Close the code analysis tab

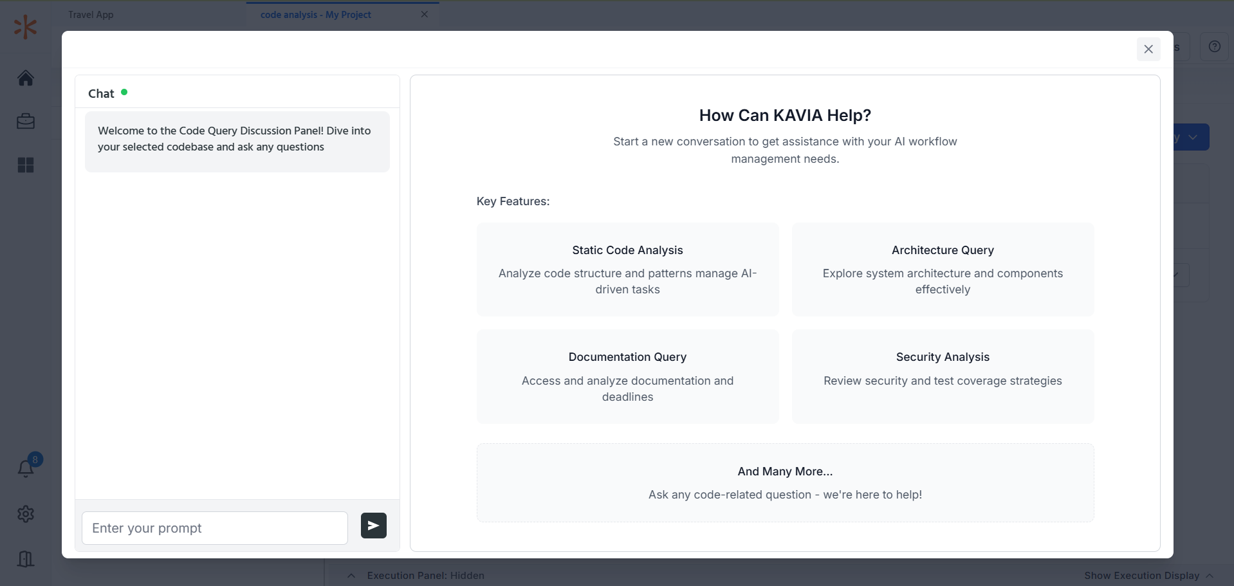coord(425,14)
